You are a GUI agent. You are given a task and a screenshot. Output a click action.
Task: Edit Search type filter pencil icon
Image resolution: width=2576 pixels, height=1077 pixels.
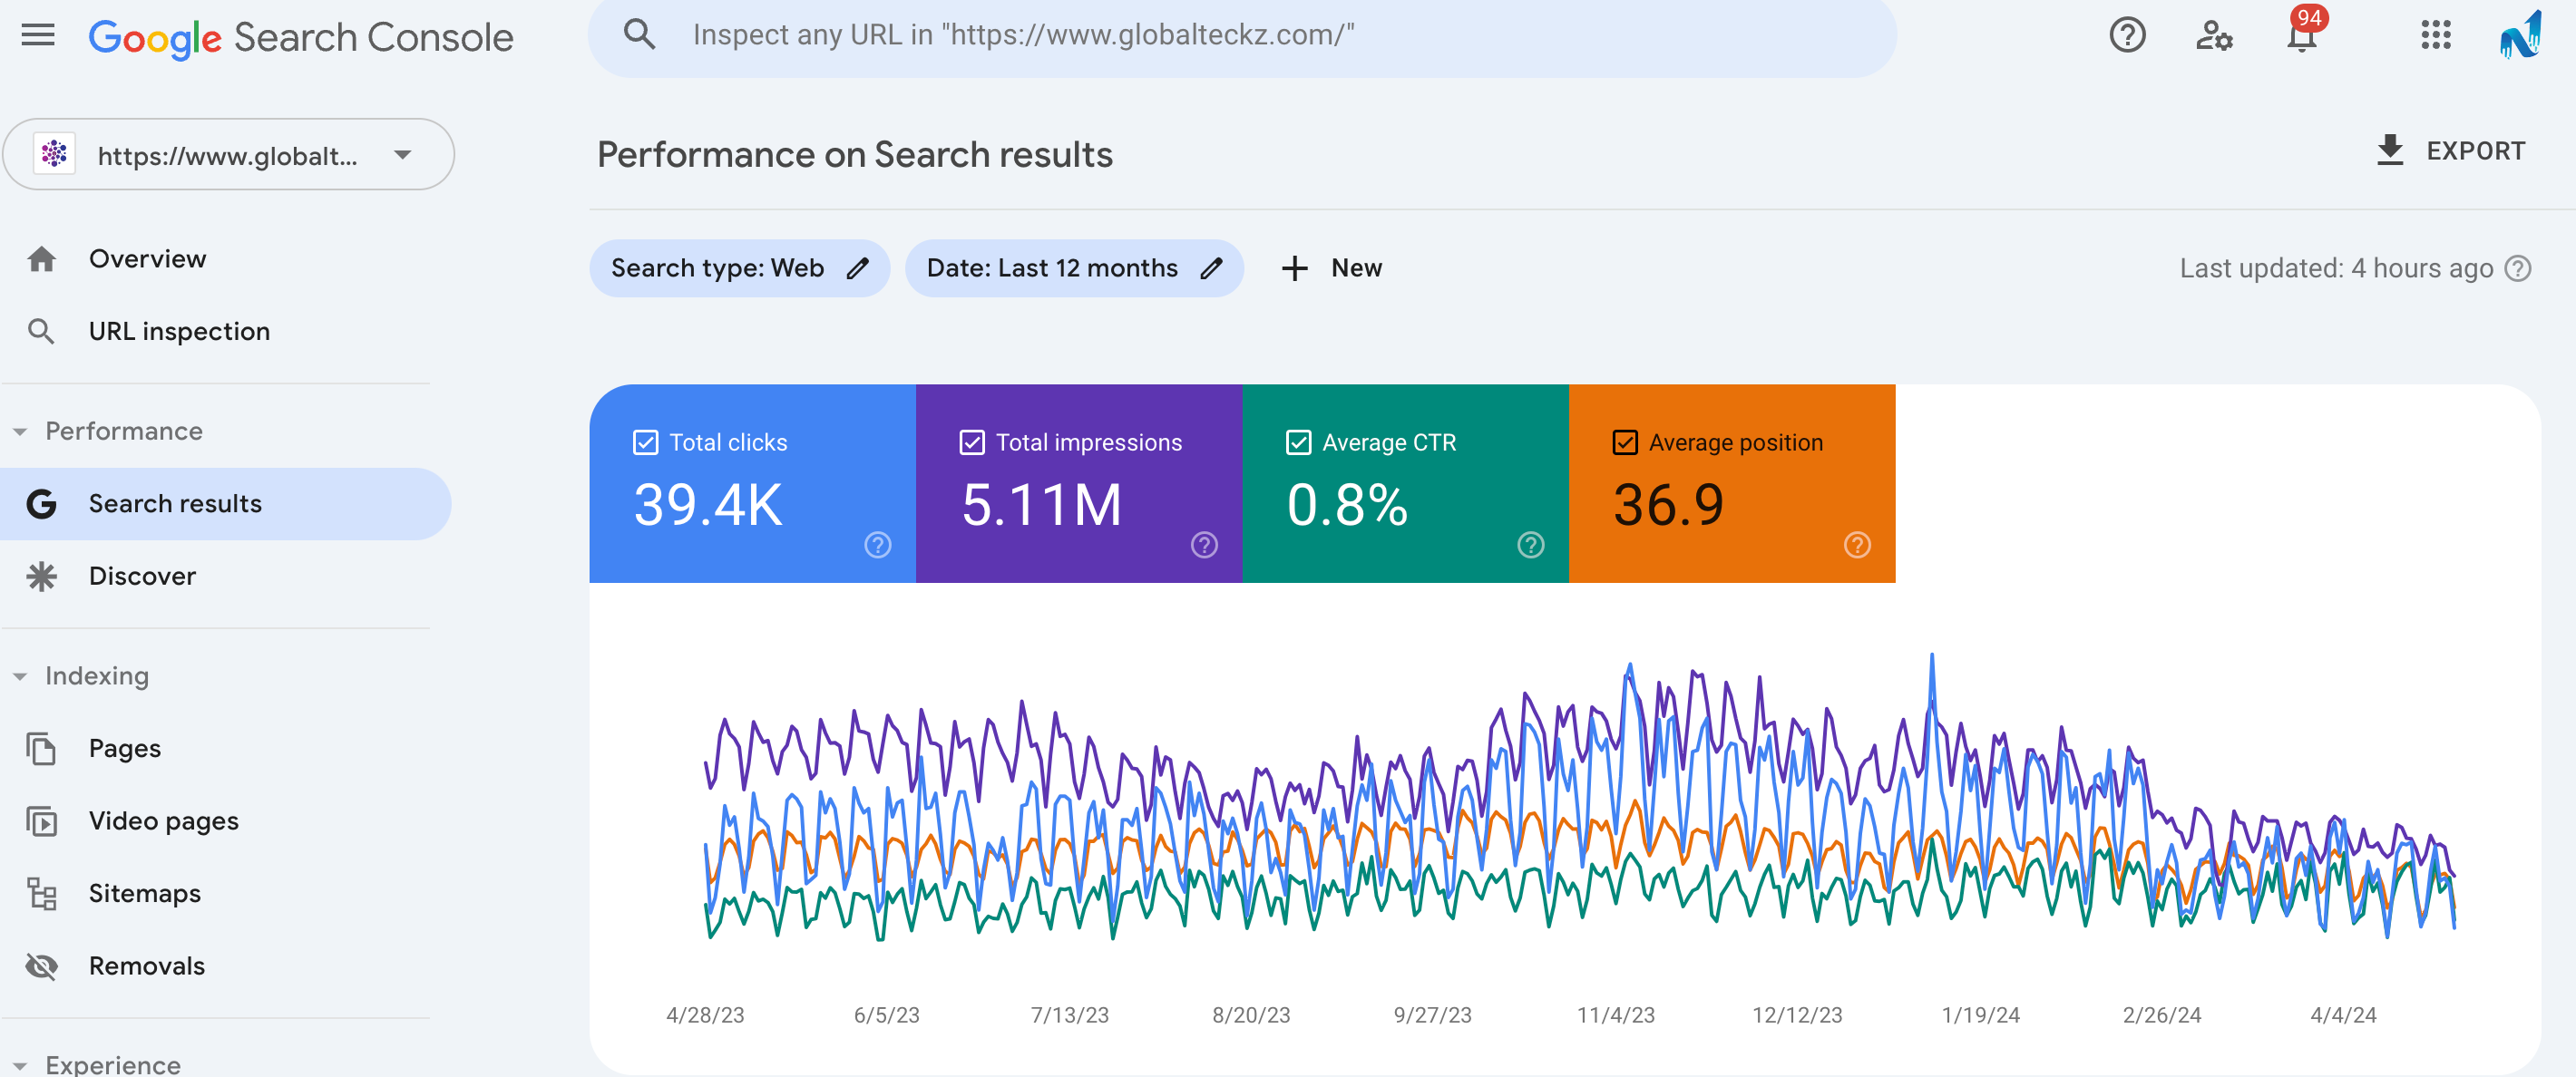point(858,267)
